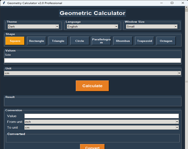188x149 pixels.
Task: Click the scrollbar up arrow
Action: tap(187, 7)
